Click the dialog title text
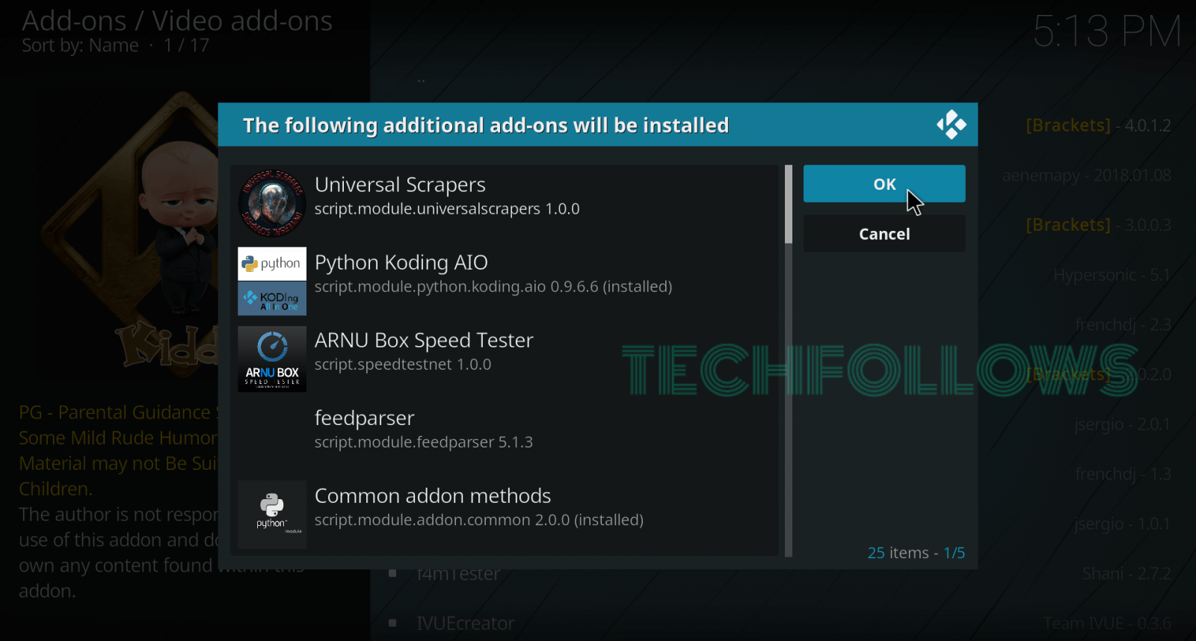This screenshot has width=1196, height=641. (486, 126)
